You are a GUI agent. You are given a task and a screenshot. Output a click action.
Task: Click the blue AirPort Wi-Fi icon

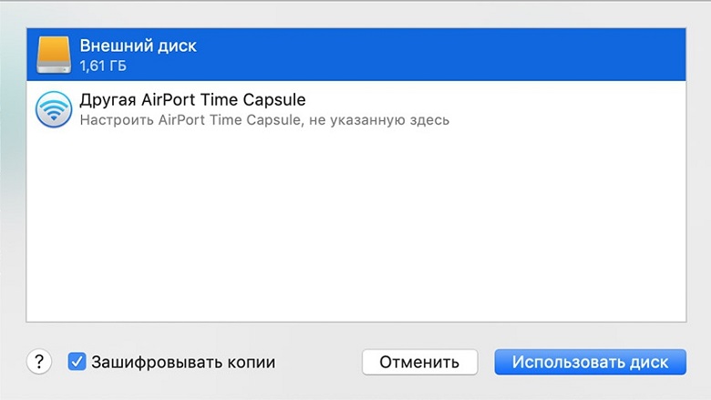54,109
